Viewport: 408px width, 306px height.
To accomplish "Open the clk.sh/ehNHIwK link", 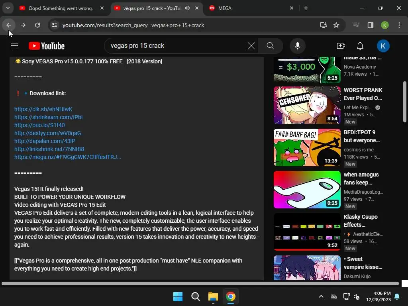I will coord(43,109).
